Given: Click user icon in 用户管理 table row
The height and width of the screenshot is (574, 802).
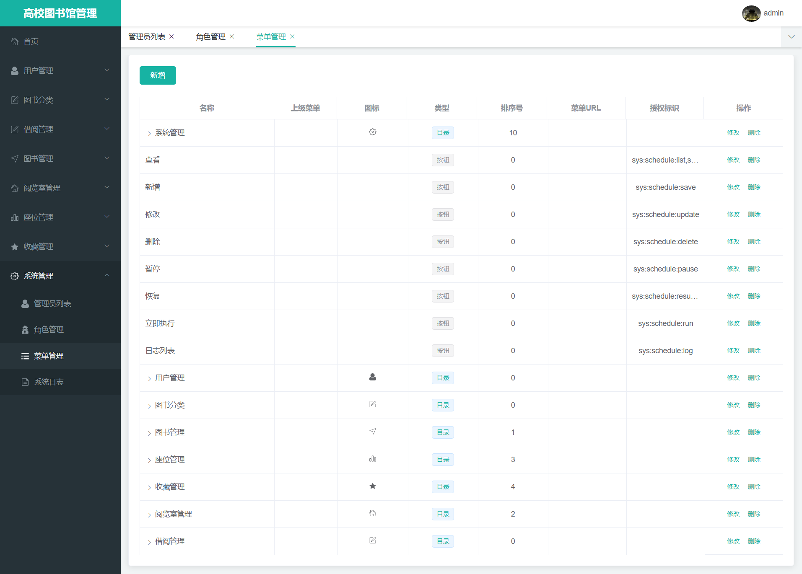Looking at the screenshot, I should (373, 377).
